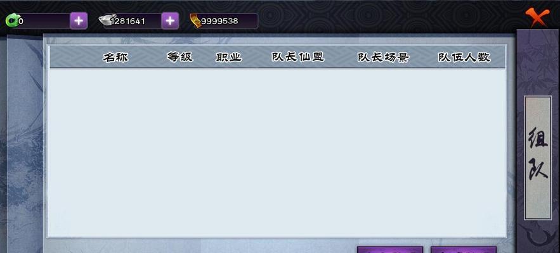Click the green jade currency icon
This screenshot has width=560, height=253.
(12, 21)
